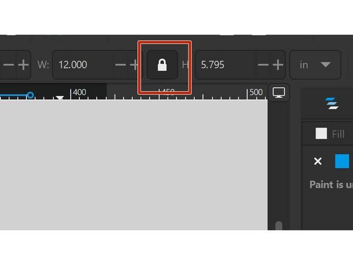The image size is (353, 265).
Task: Click the blue circle handle on the ruler
Action: point(30,95)
